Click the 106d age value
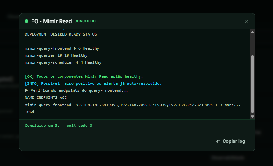 click(29, 112)
